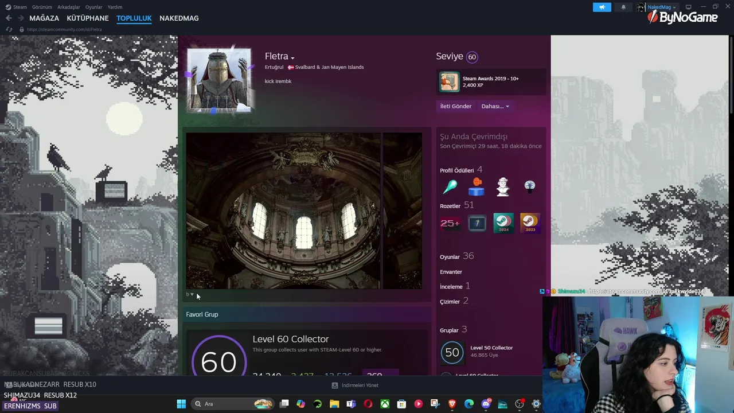
Task: Open Disney+ from the taskbar
Action: click(502, 404)
